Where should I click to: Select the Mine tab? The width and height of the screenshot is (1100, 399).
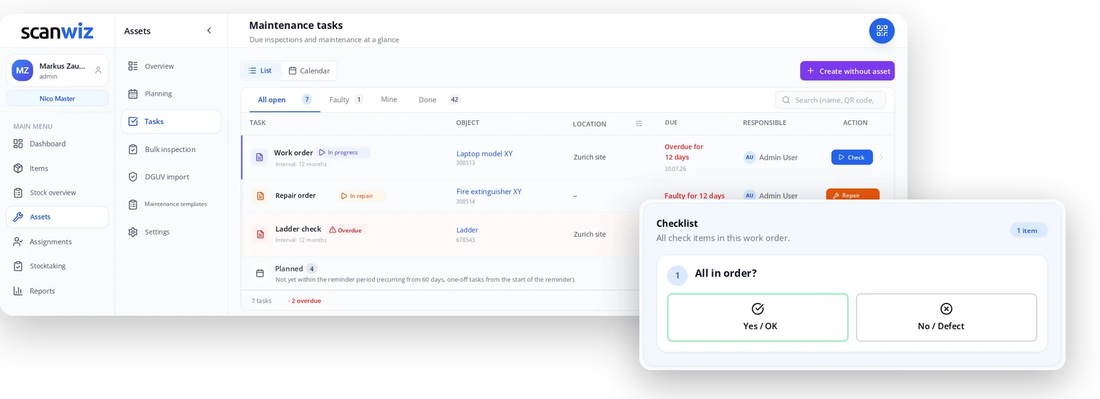pos(389,100)
